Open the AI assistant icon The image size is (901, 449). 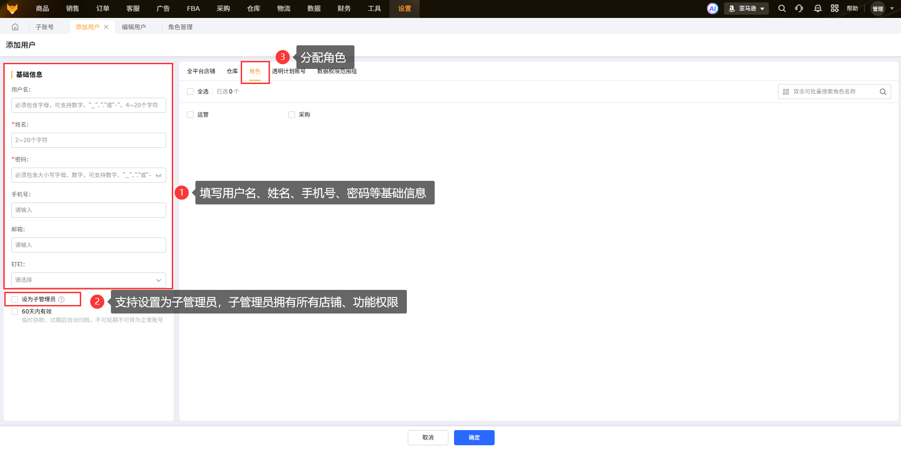point(713,8)
